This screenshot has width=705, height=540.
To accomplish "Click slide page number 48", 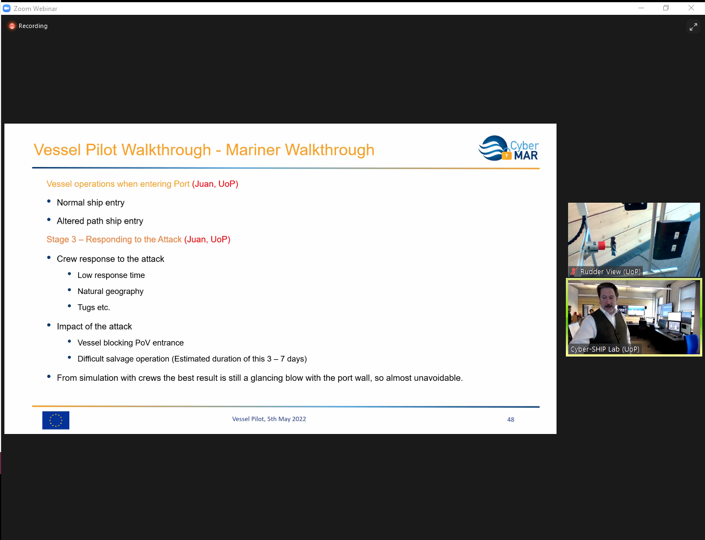I will pos(510,420).
